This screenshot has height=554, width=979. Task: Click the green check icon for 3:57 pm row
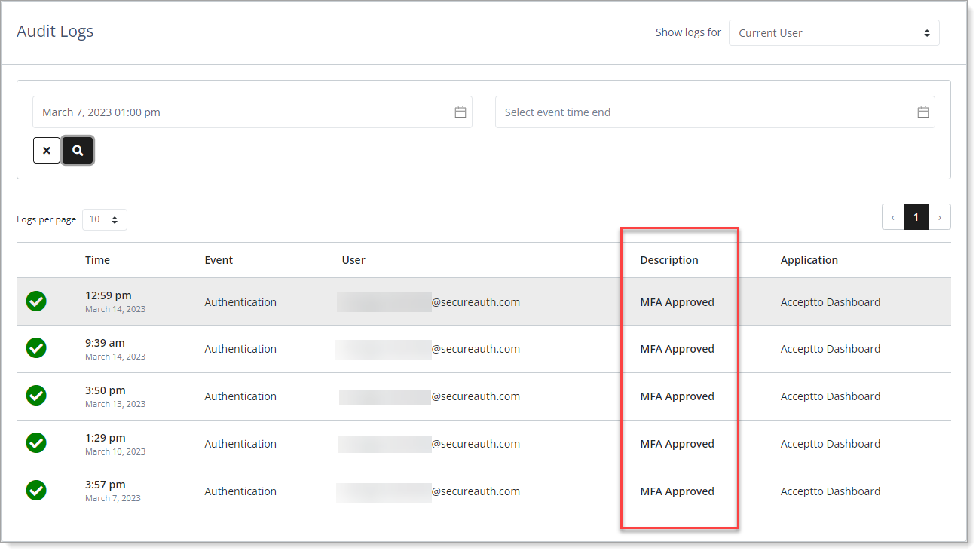[36, 491]
